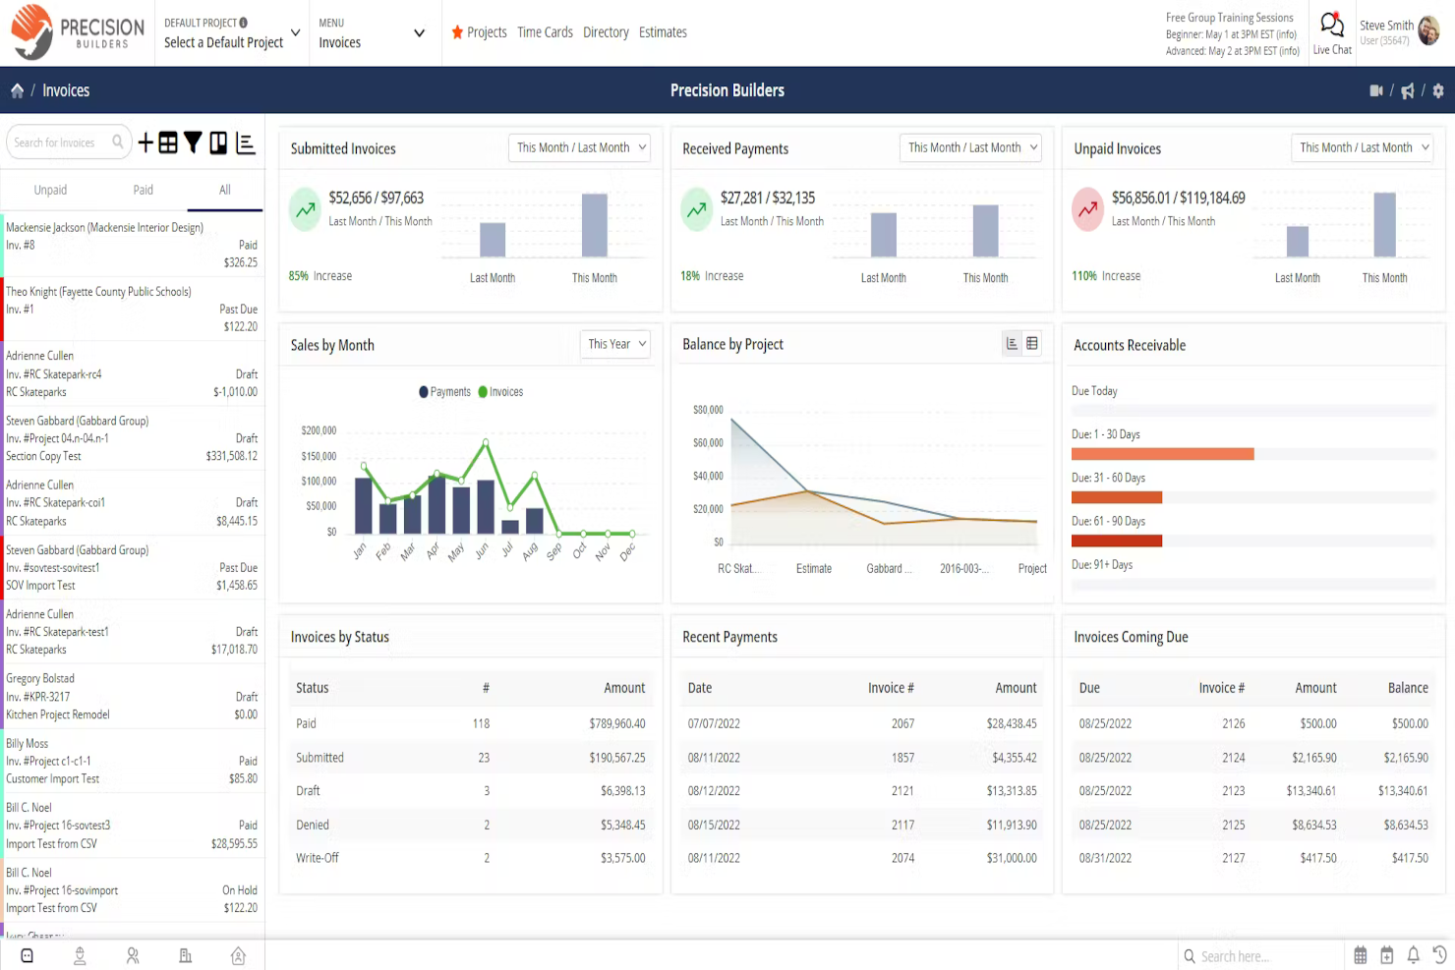Click the plus icon to add invoice
Image resolution: width=1455 pixels, height=970 pixels.
(145, 143)
